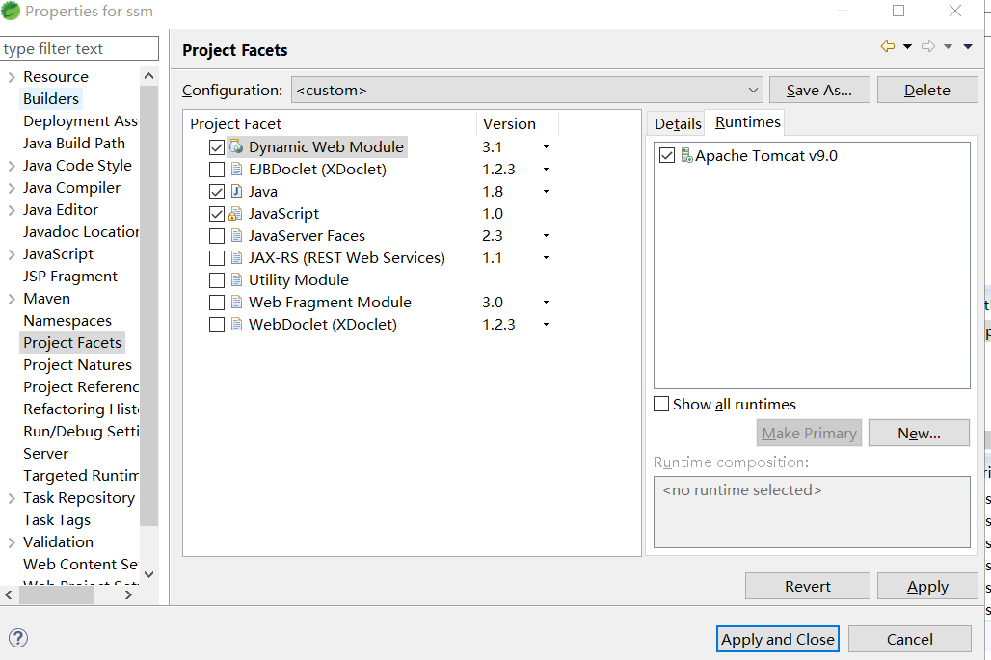
Task: Open the back history dropdown arrow
Action: click(x=907, y=47)
